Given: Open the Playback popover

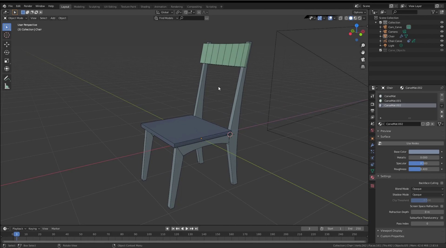Looking at the screenshot, I should pyautogui.click(x=19, y=229).
